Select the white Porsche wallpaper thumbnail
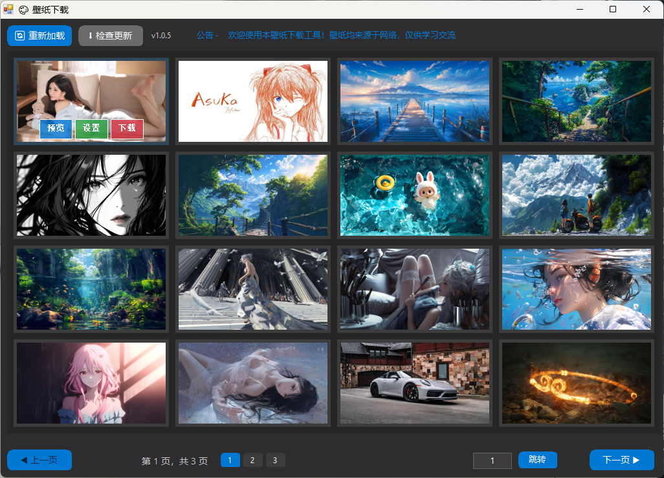The width and height of the screenshot is (664, 478). pos(414,383)
